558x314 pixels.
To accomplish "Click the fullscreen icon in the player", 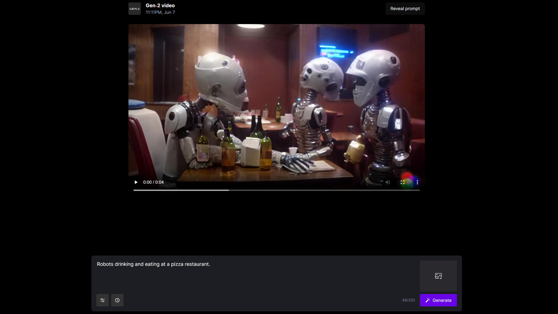I will click(x=403, y=182).
